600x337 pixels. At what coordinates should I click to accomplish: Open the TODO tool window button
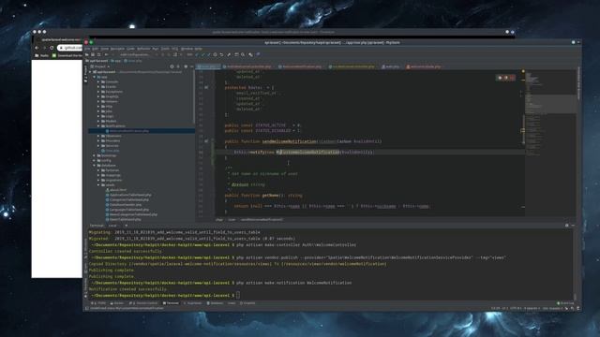[x=98, y=303]
